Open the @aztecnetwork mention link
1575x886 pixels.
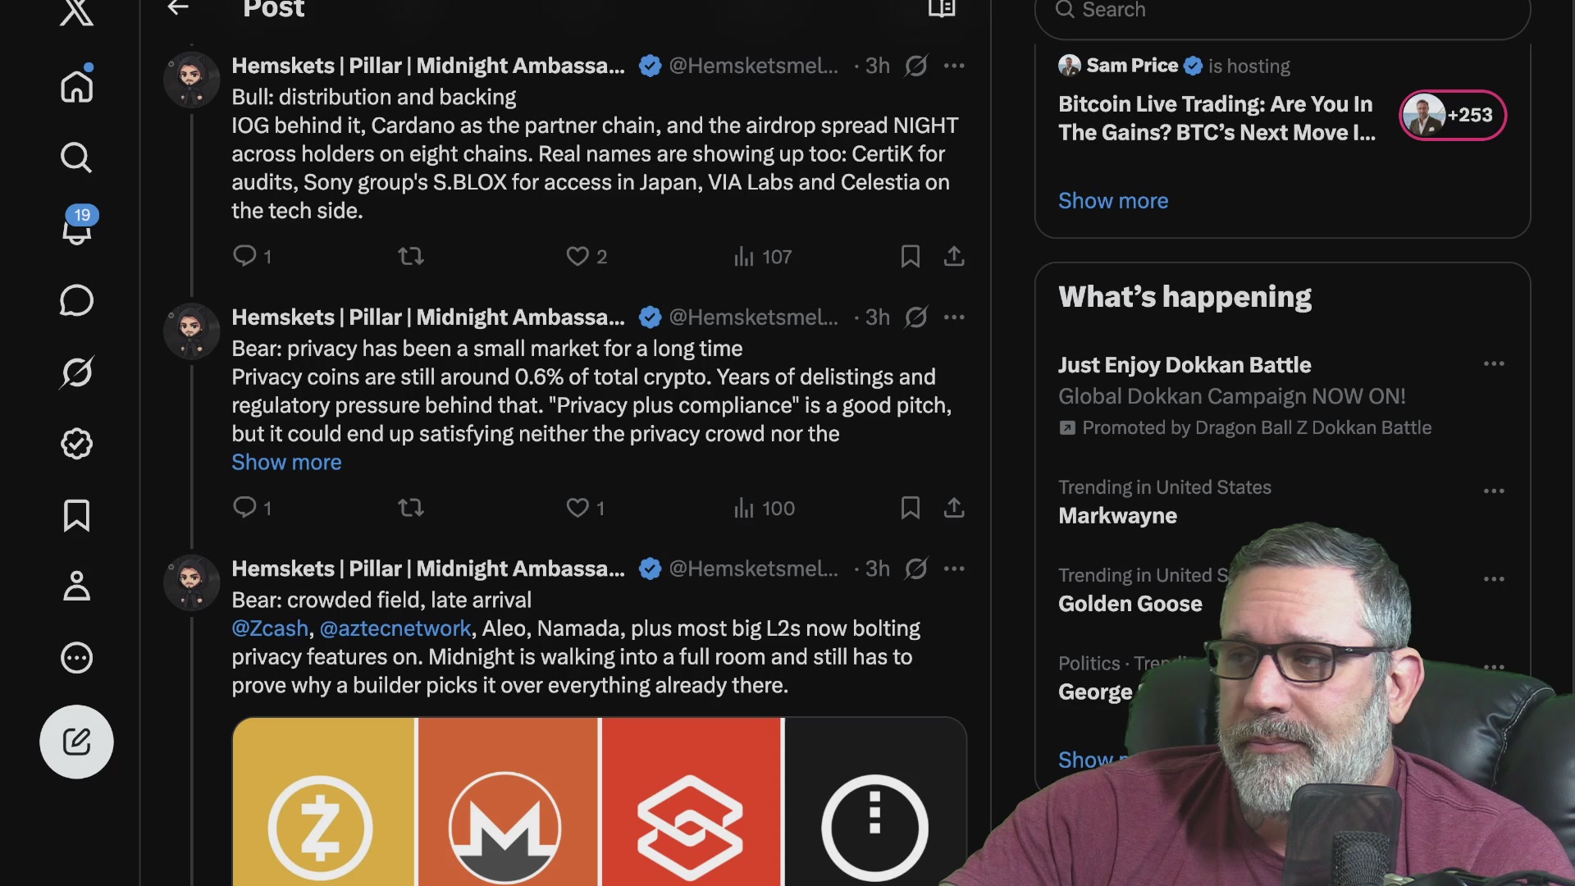(395, 628)
